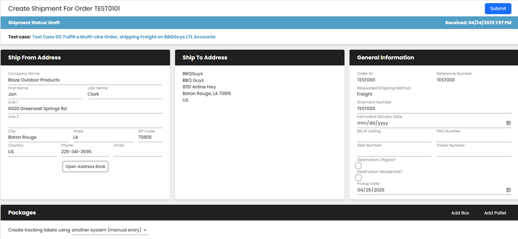
Task: Click Add Box in Packages header
Action: (460, 213)
